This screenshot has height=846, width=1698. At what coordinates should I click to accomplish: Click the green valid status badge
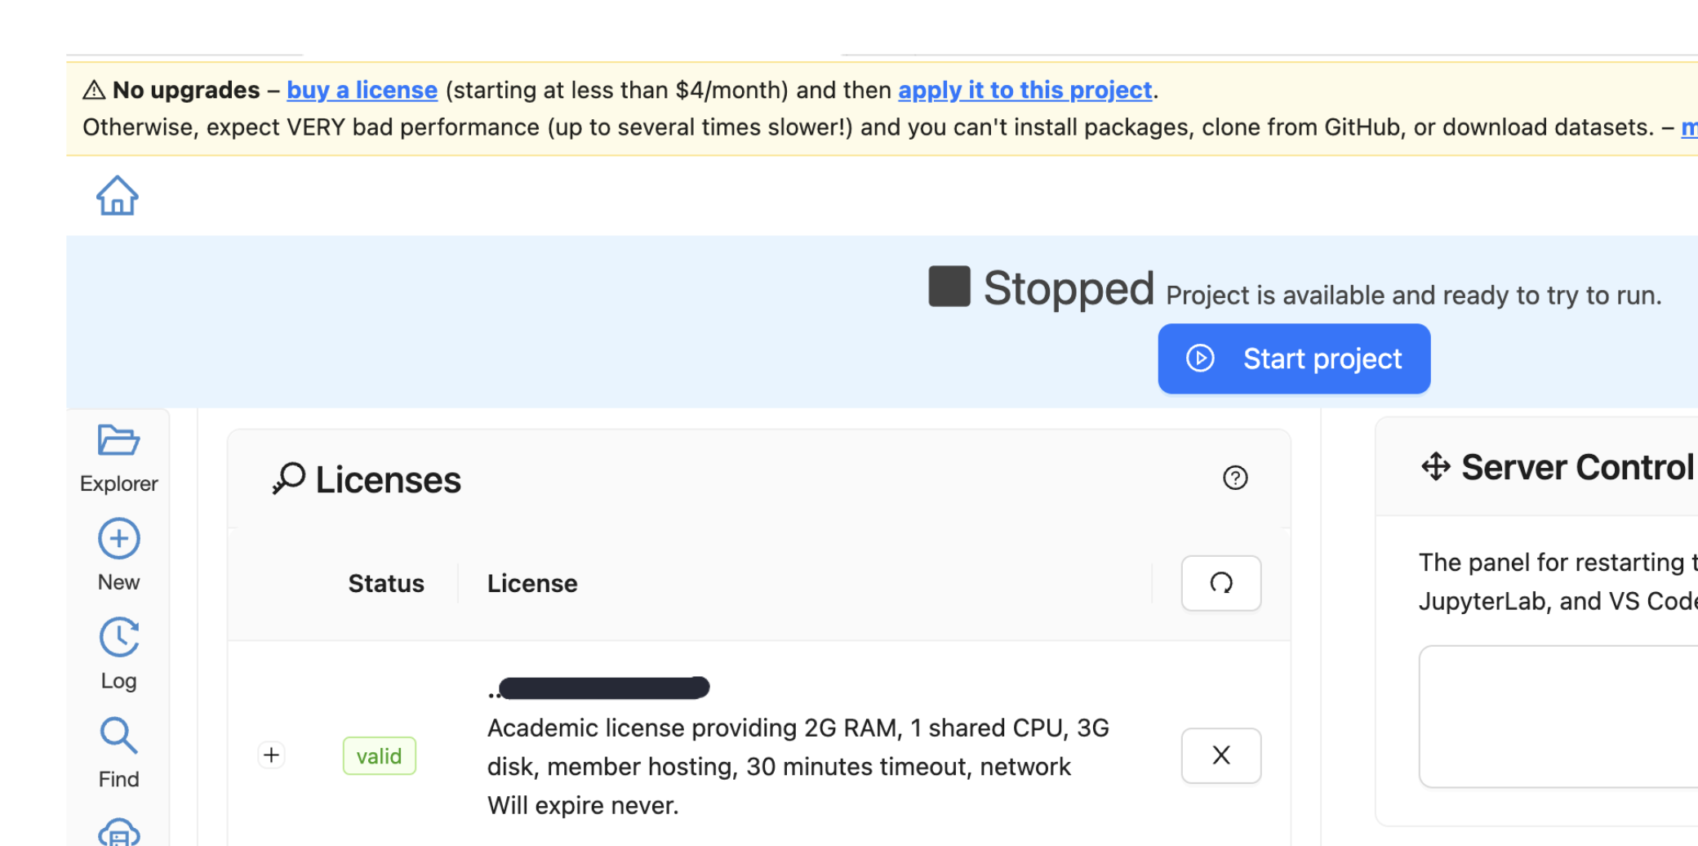[379, 755]
